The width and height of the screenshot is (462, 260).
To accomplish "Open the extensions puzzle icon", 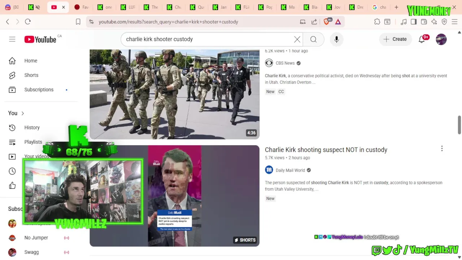I will pyautogui.click(x=377, y=22).
